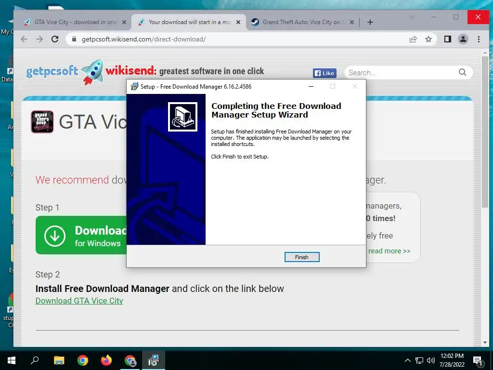Screen dimensions: 493x370
Task: Reload the current page
Action: point(55,39)
